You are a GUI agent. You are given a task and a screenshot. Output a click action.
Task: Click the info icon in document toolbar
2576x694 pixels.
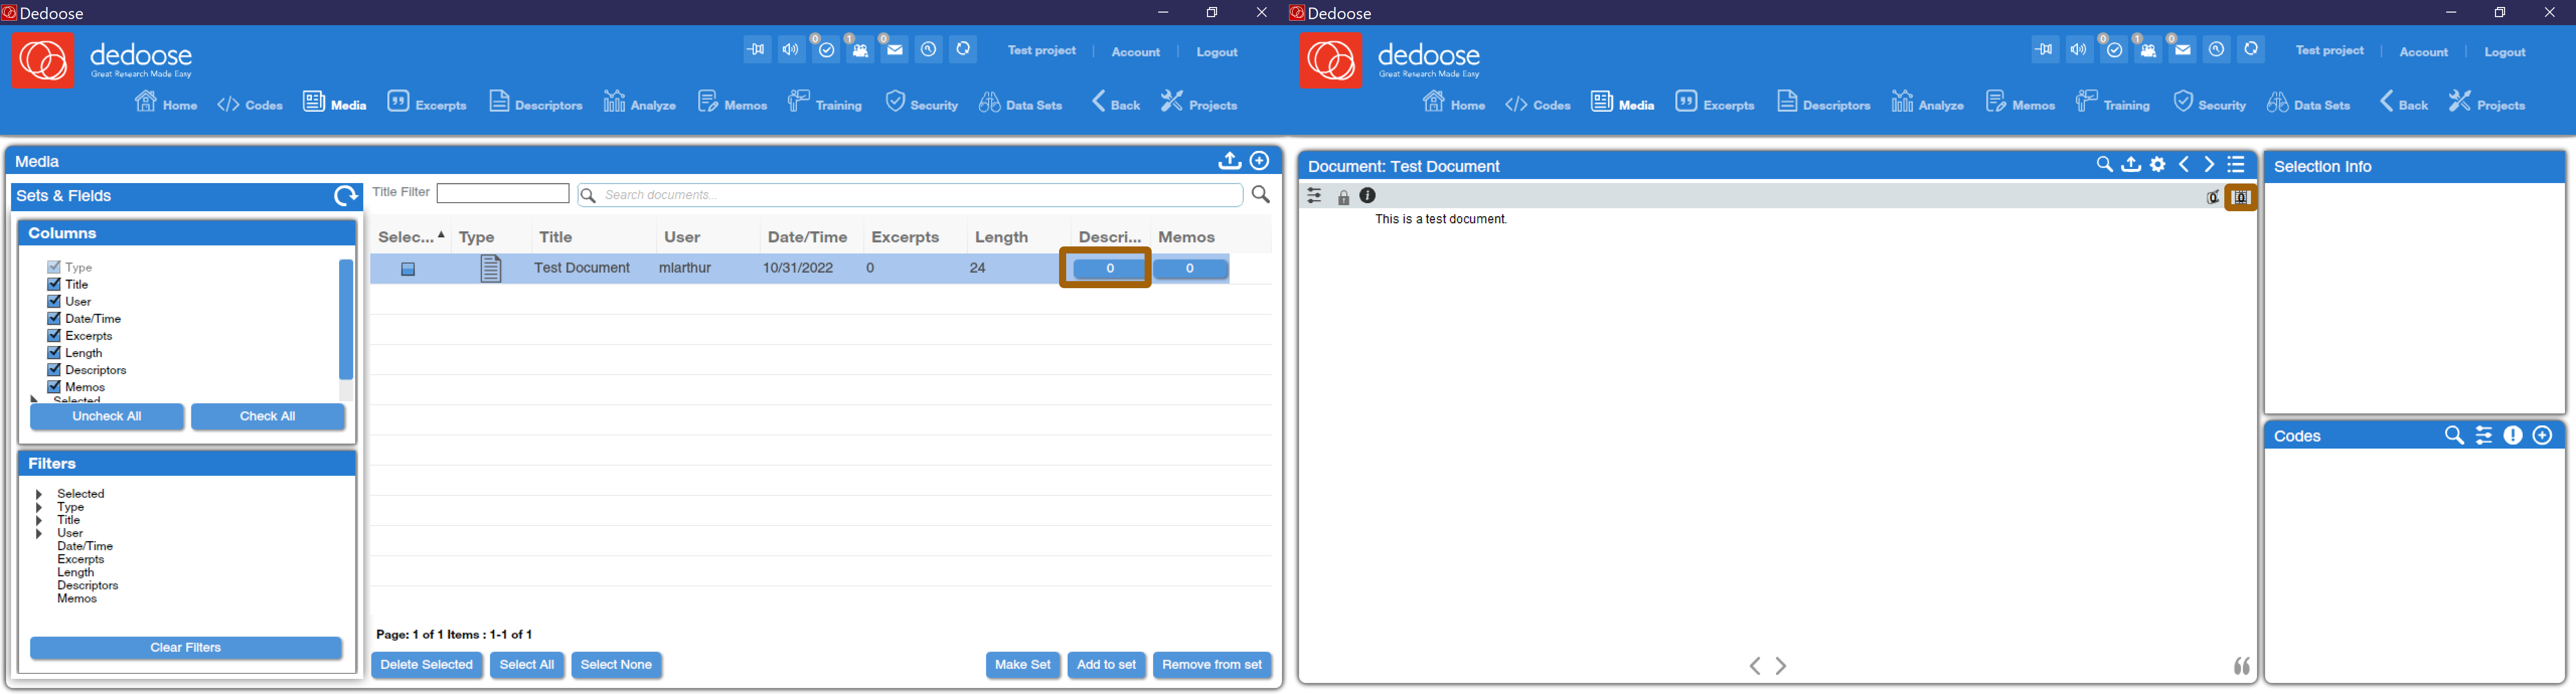(x=1368, y=196)
